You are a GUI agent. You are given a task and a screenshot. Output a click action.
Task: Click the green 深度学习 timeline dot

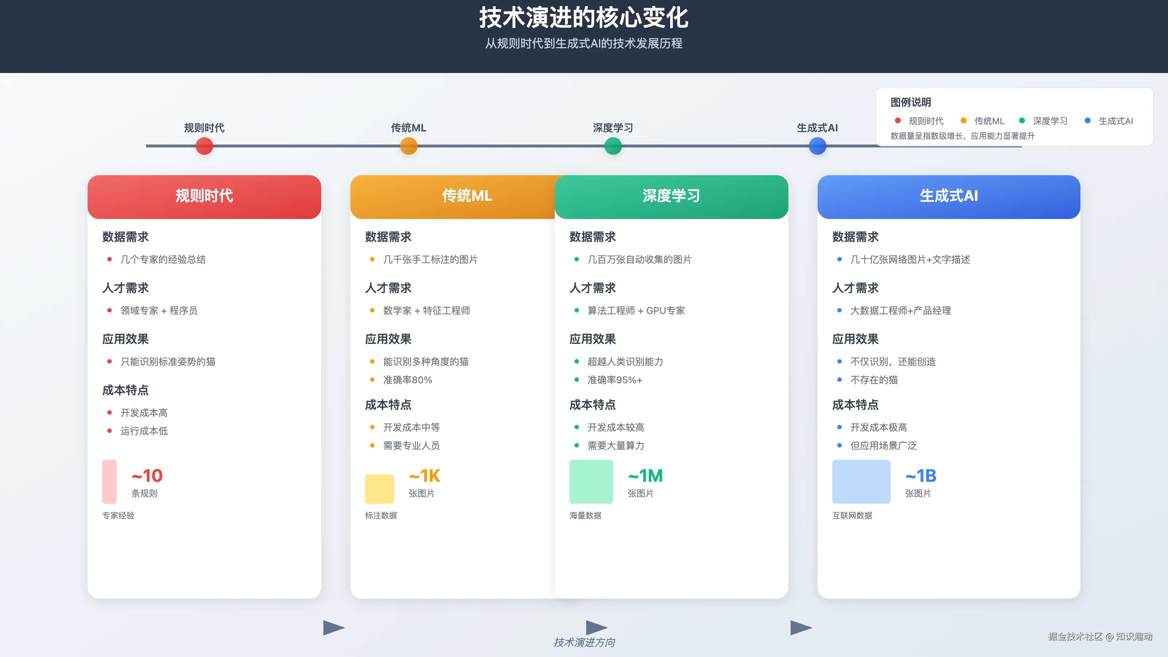pos(613,146)
